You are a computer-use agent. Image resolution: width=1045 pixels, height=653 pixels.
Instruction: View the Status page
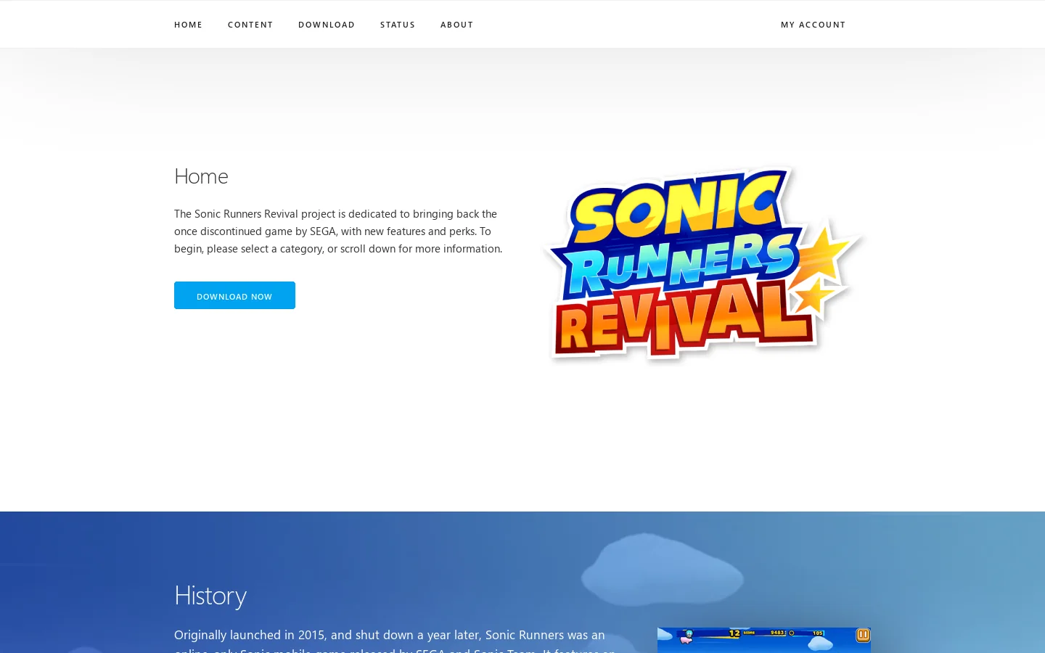(398, 25)
